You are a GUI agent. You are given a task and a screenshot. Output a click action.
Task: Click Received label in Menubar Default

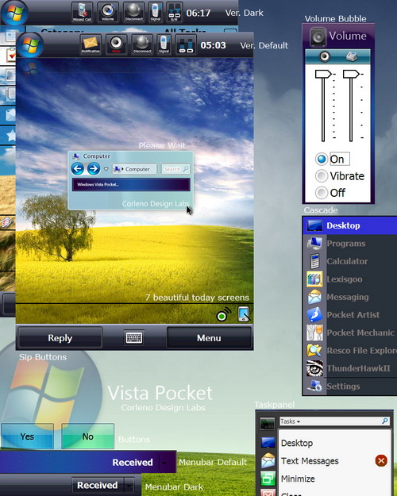tap(133, 463)
